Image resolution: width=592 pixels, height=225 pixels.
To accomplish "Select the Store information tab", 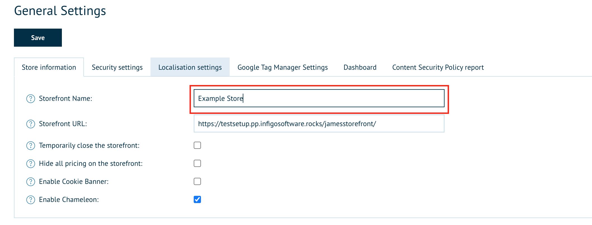I will click(x=49, y=67).
